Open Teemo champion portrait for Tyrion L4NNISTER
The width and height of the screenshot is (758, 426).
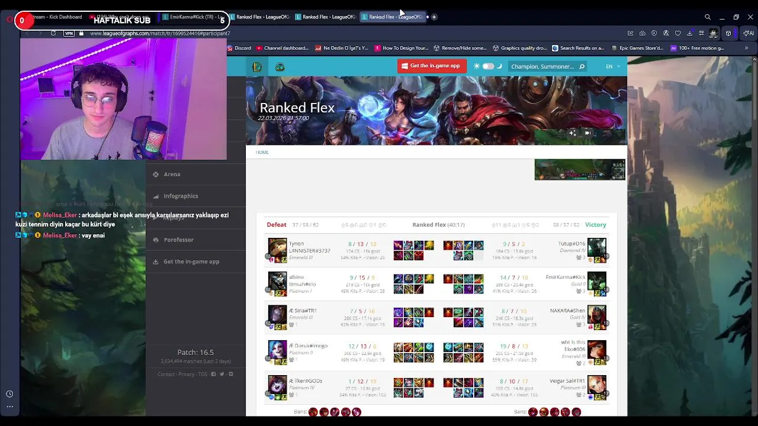277,248
